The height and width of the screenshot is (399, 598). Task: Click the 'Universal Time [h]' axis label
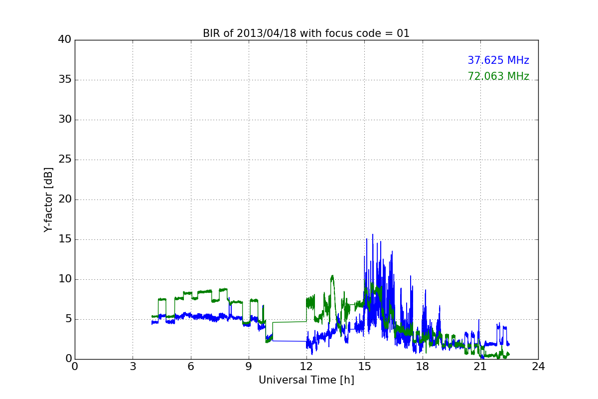306,380
